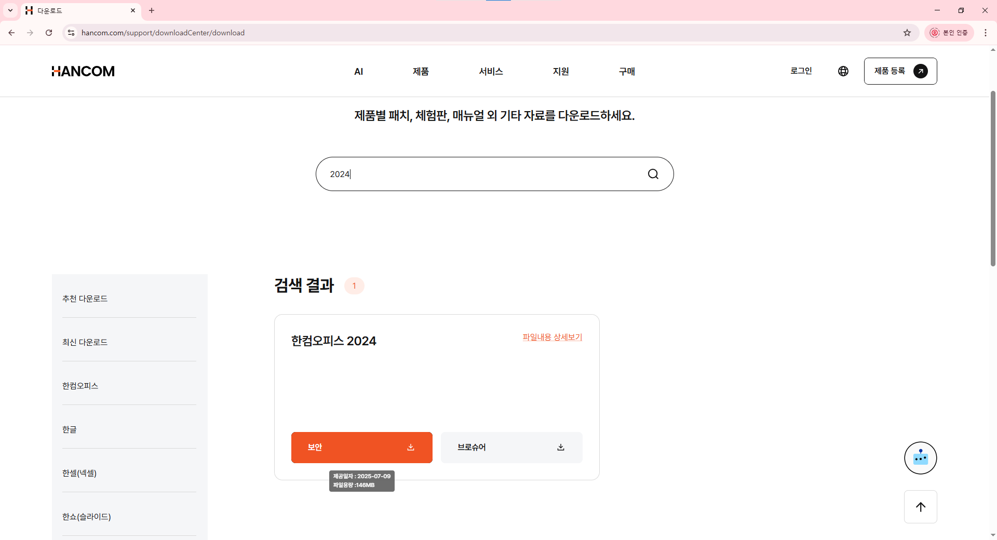Click the download icon on 보안 button
This screenshot has height=540, width=997.
(x=411, y=447)
